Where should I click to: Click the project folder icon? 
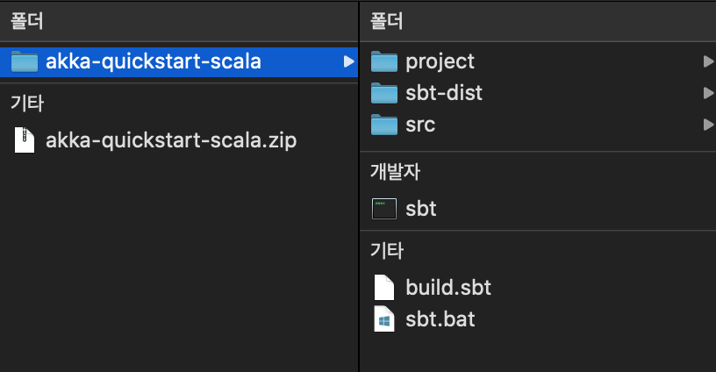384,61
